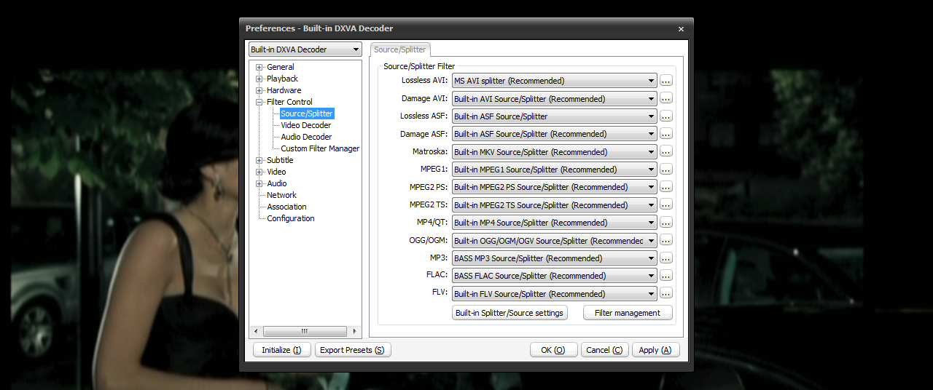Select the Source/Splitter tab
This screenshot has height=390, width=933.
(x=400, y=49)
